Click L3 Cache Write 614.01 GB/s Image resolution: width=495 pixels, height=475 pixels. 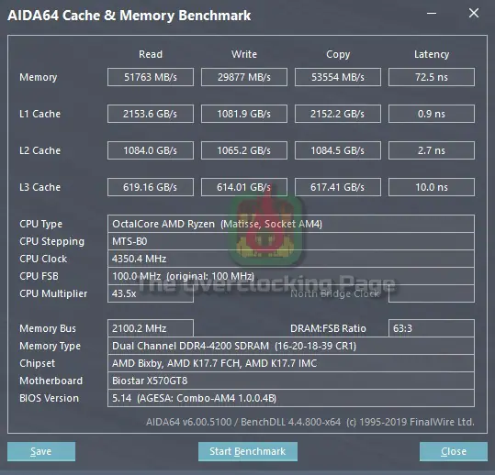click(x=244, y=187)
